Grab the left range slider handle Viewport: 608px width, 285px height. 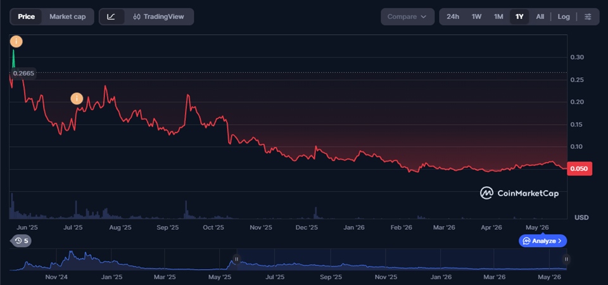(x=236, y=259)
